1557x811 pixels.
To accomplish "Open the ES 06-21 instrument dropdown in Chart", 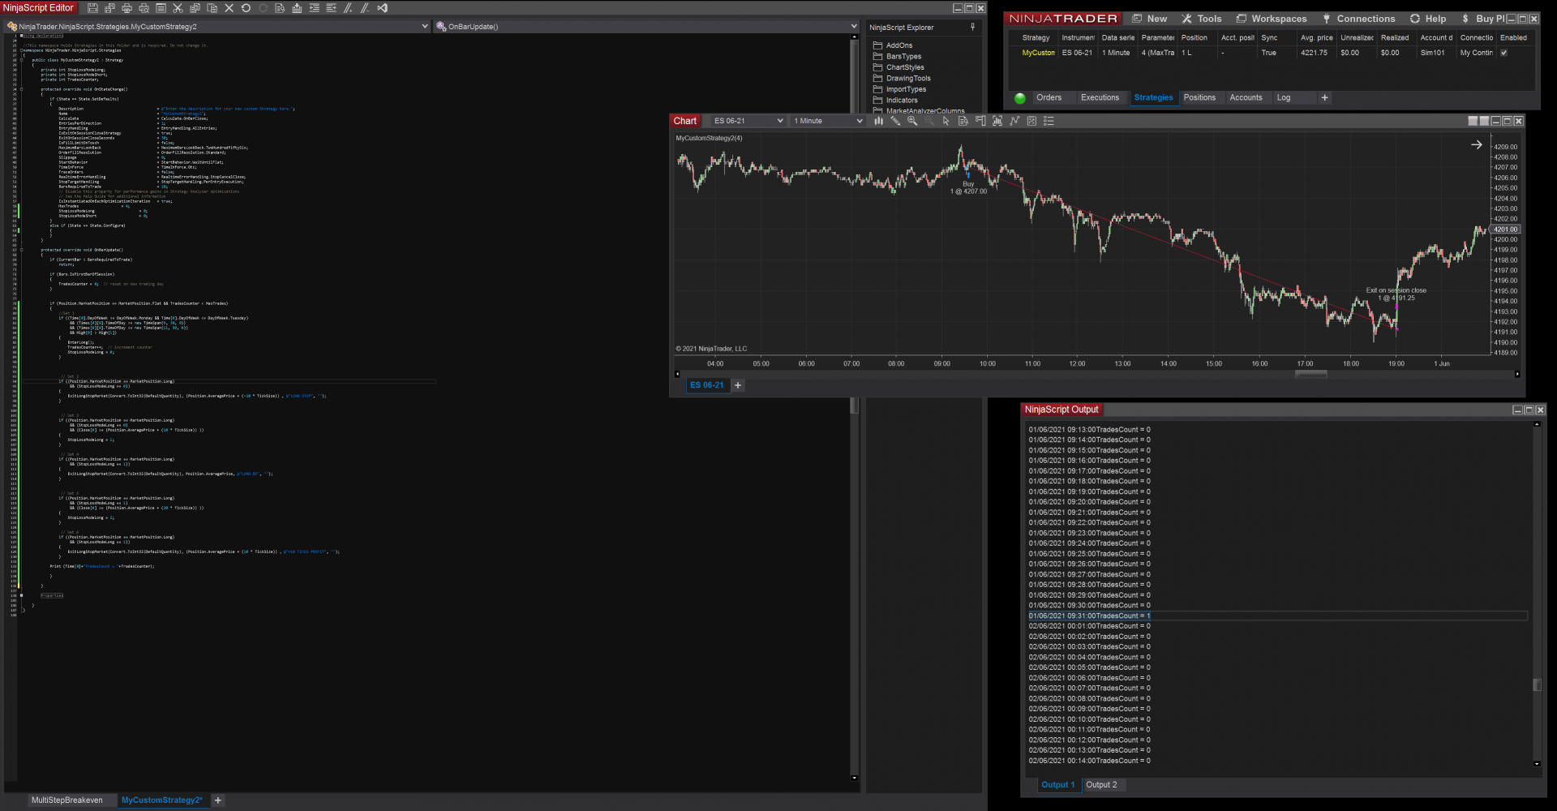I will 748,121.
